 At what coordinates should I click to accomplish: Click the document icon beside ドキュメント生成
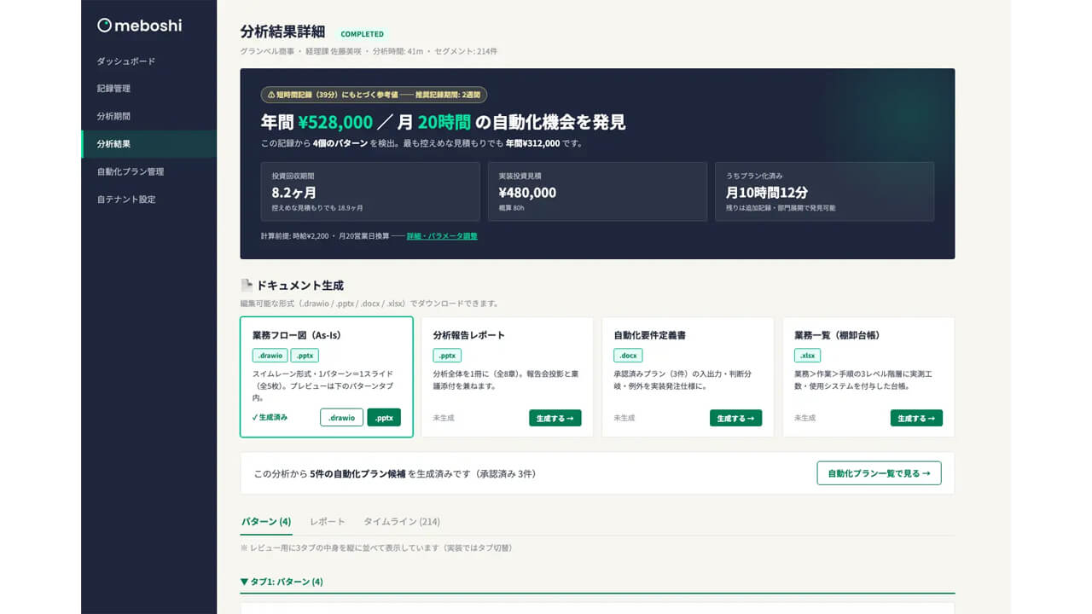click(247, 286)
